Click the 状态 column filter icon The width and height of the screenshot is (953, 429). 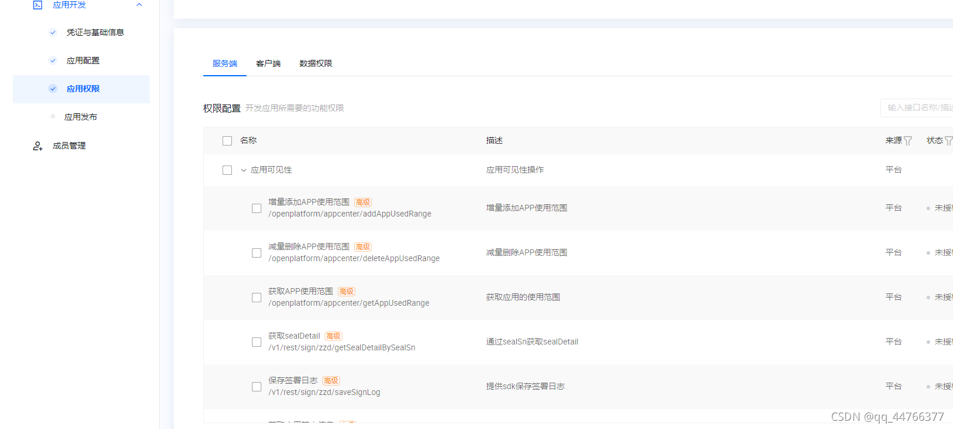pos(948,141)
